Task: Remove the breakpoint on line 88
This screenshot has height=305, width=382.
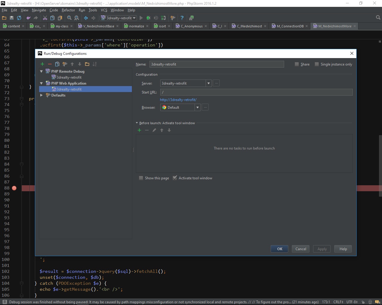Action: click(14, 188)
